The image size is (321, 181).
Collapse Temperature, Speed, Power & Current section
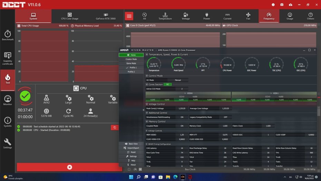147,55
